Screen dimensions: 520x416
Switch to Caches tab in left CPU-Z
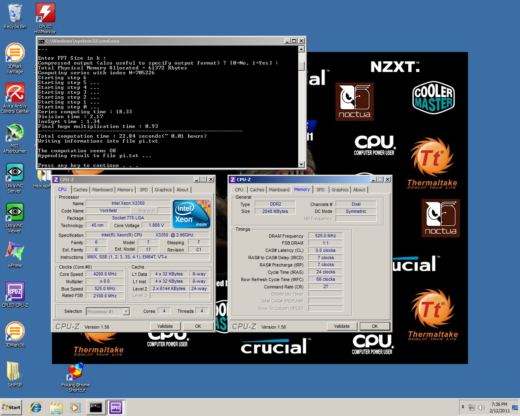coord(80,190)
